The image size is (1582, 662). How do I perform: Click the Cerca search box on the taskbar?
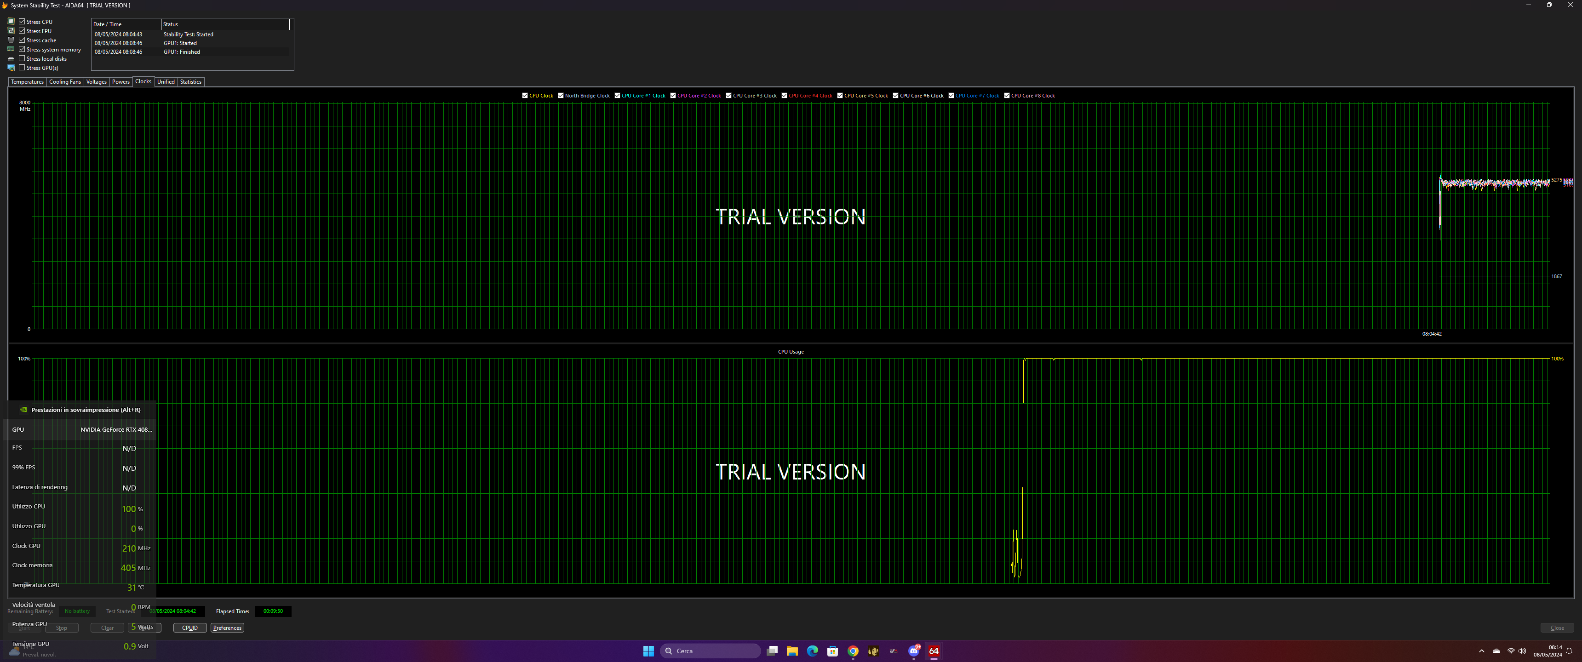(711, 651)
